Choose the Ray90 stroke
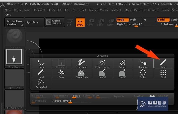Viewport: 178px width, 114px height. 123,74
